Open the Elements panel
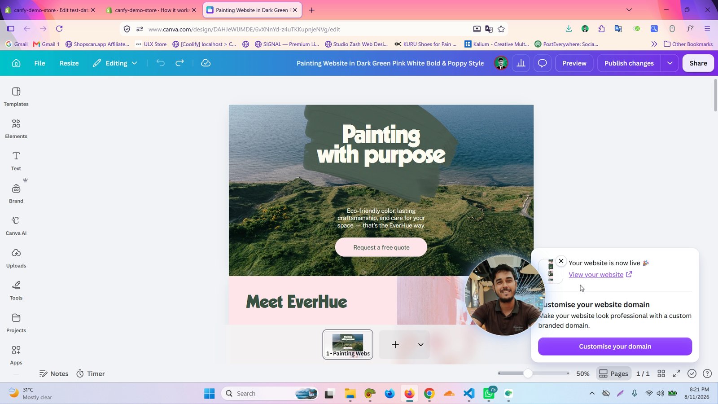 16,129
